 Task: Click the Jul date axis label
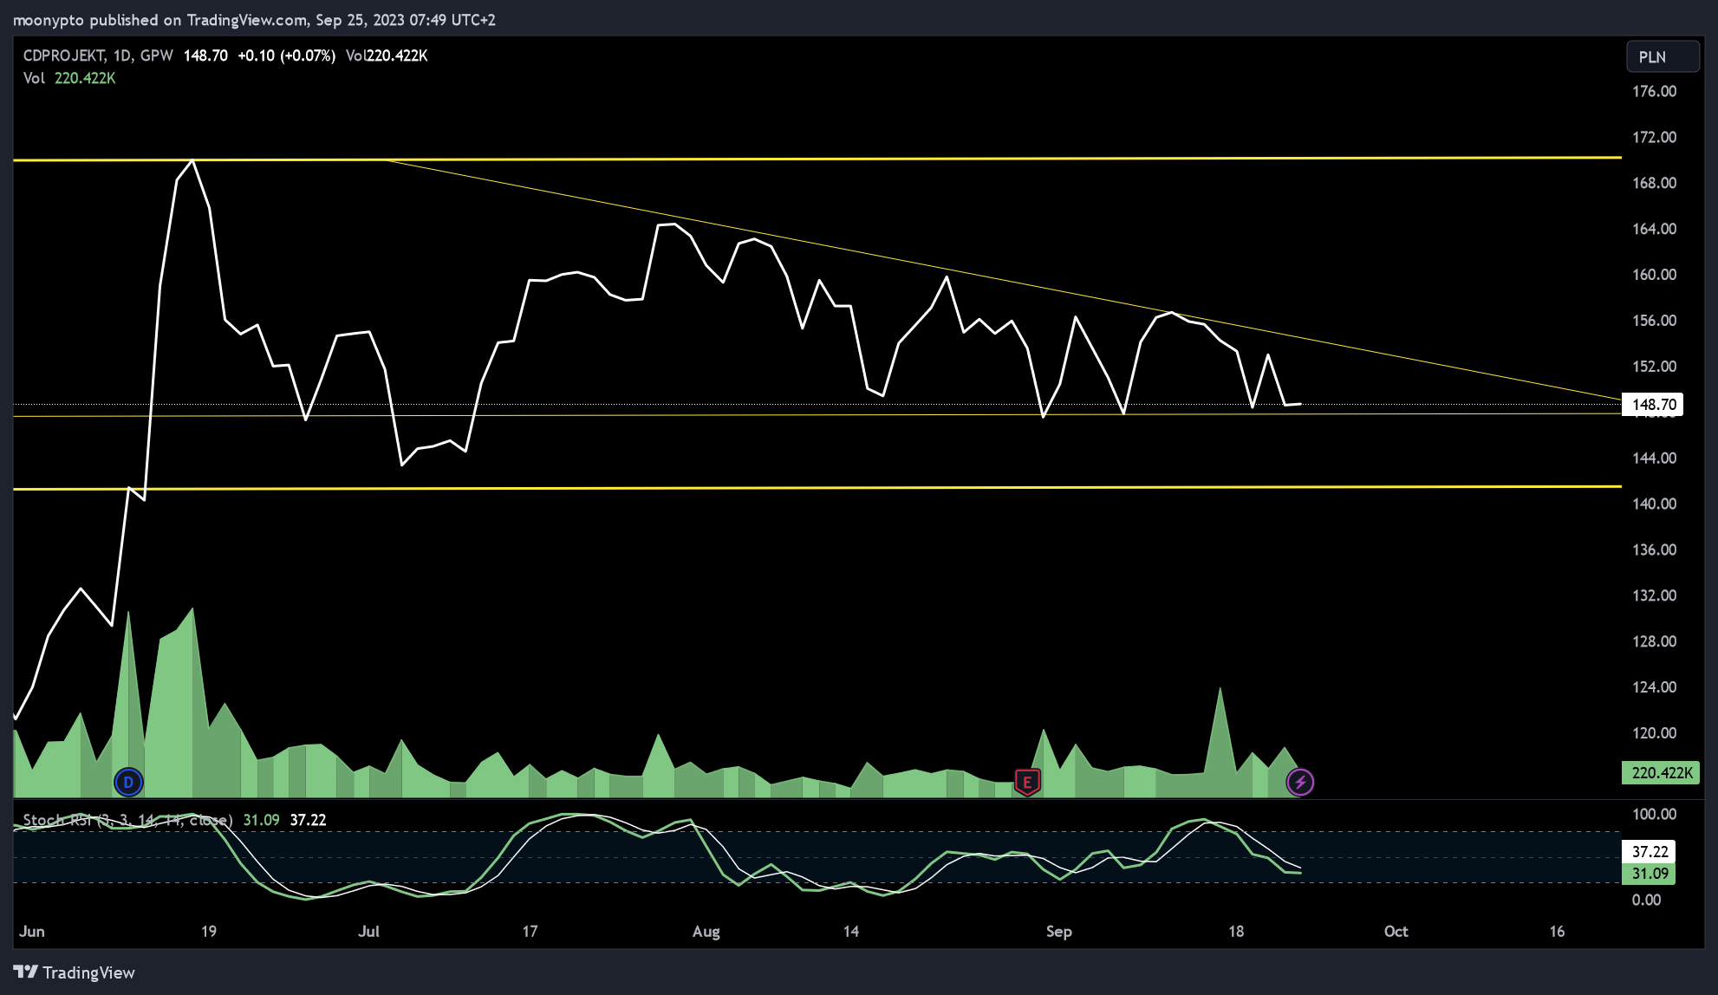point(368,931)
